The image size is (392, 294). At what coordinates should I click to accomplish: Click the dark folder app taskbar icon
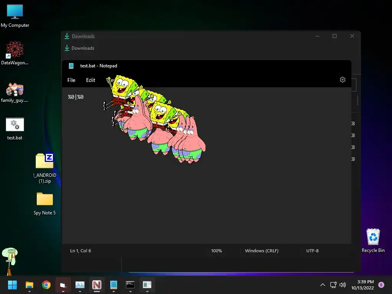(63, 285)
